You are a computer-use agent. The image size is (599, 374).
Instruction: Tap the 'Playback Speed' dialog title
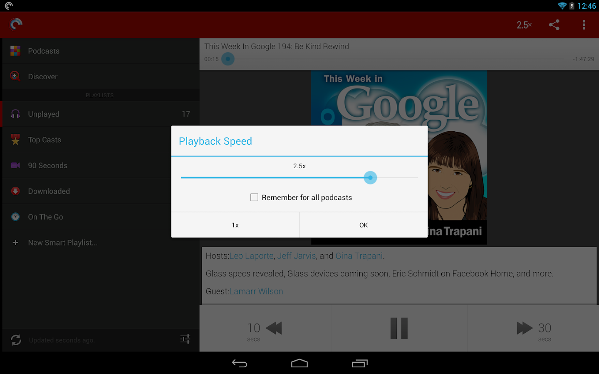(215, 141)
